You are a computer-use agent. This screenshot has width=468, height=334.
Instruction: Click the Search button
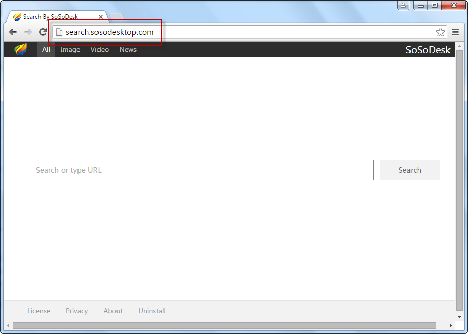410,170
